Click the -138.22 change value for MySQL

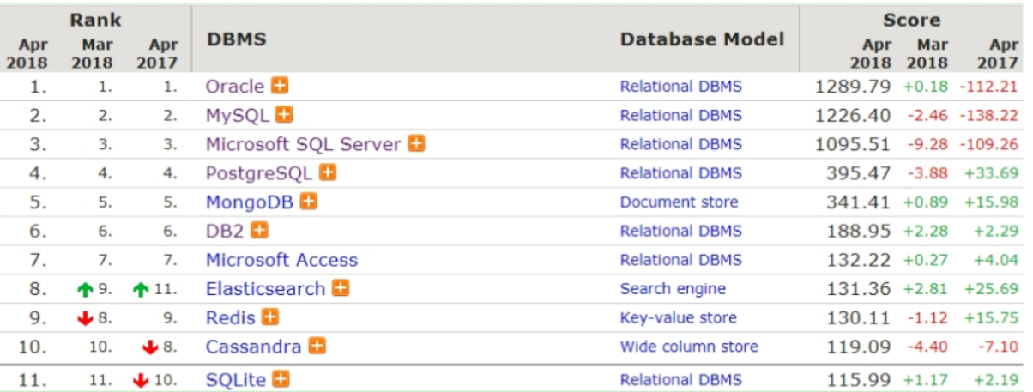pyautogui.click(x=988, y=116)
